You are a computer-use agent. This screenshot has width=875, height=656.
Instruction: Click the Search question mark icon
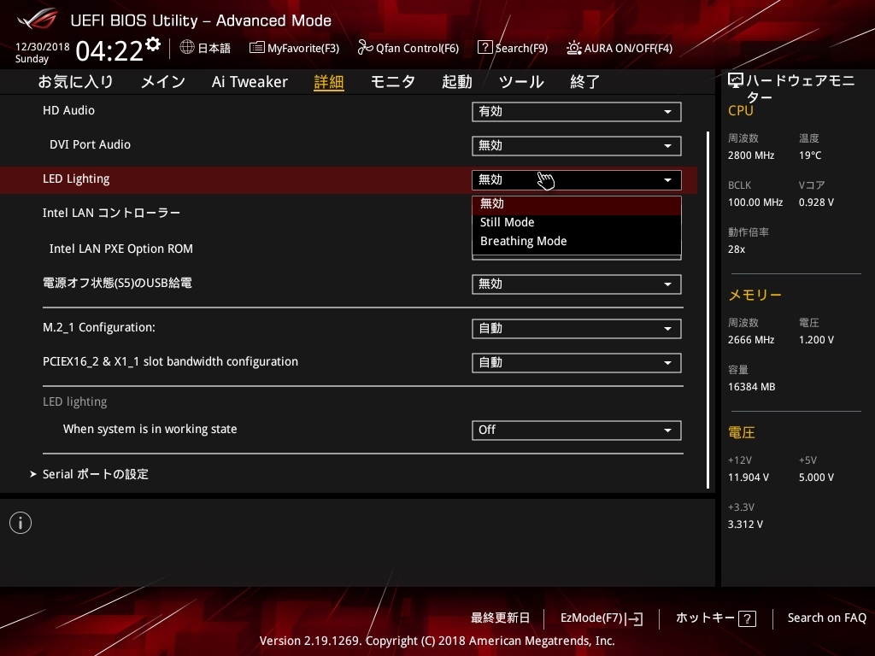click(485, 48)
